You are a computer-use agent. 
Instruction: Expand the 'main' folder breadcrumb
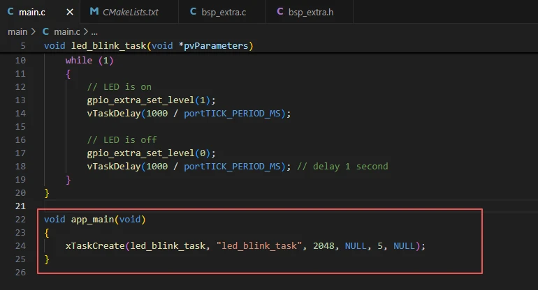tap(17, 31)
